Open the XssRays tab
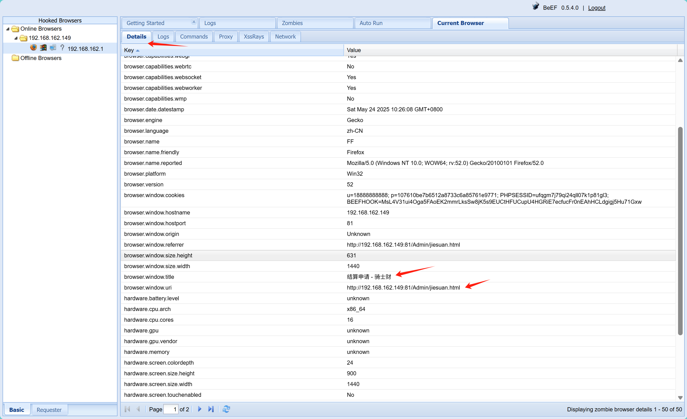This screenshot has width=687, height=419. pos(253,37)
